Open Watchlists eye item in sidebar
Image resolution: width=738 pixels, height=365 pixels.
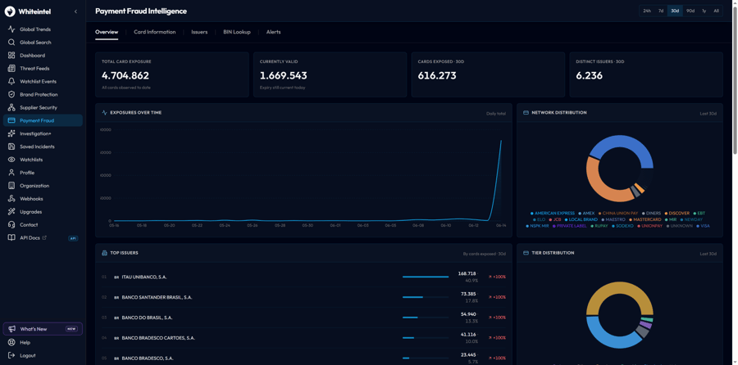click(43, 160)
